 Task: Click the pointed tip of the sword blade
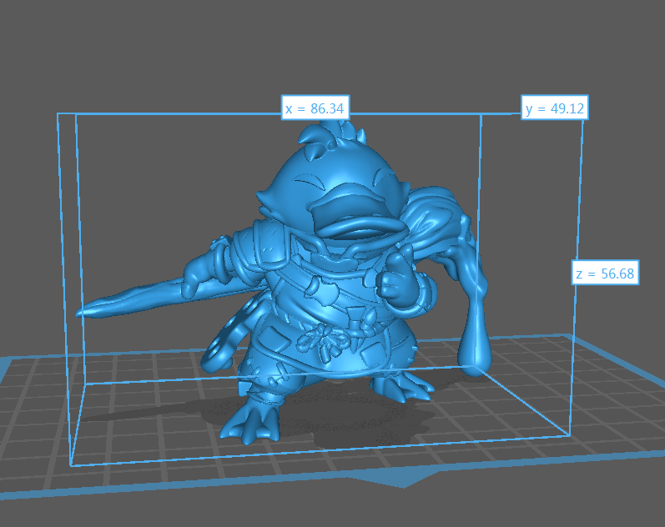[81, 313]
